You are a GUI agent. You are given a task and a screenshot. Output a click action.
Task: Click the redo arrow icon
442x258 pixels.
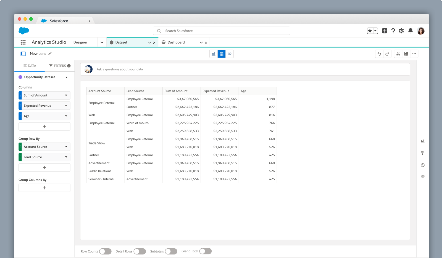387,54
